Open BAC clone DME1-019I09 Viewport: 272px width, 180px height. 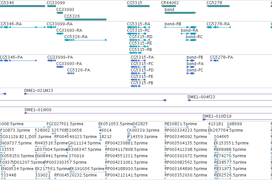pos(38,110)
